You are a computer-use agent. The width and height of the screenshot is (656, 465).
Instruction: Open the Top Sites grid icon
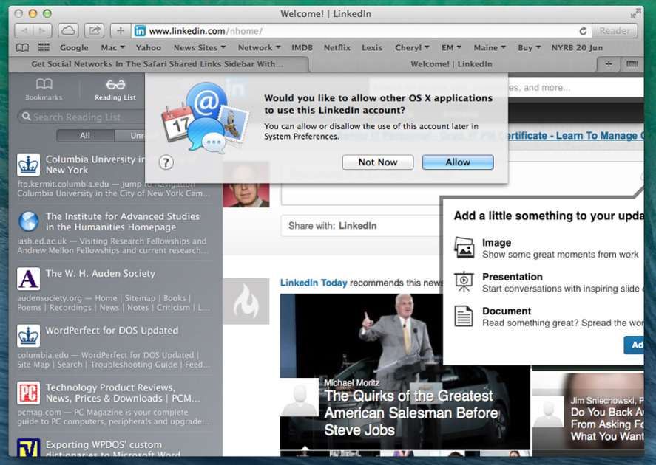point(44,48)
